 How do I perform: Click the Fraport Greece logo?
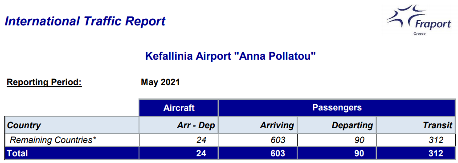tap(419, 20)
